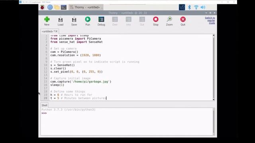Open the Raspberry Pi main menu
The image size is (255, 143).
(43, 7)
